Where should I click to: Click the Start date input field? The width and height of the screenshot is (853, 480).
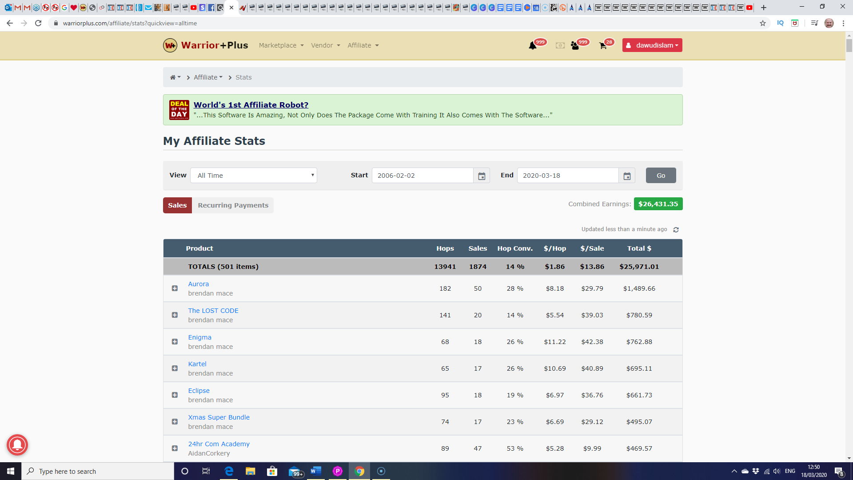click(423, 176)
